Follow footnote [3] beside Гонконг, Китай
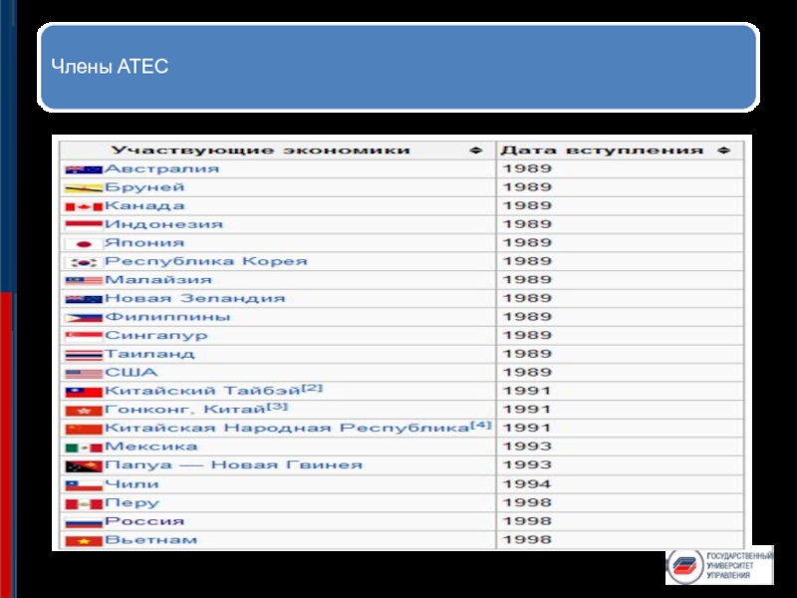797x598 pixels. point(277,407)
